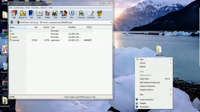Click the Test archive icon
Screen dimensions: 200x112
pos(31,14)
